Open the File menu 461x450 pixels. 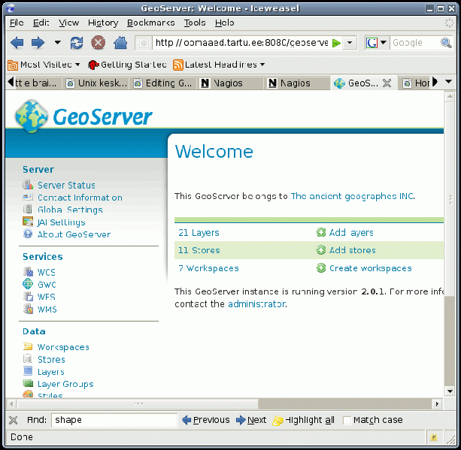(17, 23)
